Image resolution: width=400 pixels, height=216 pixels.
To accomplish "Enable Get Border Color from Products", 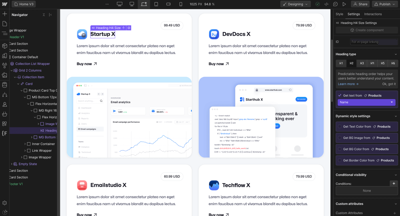I will [x=340, y=160].
